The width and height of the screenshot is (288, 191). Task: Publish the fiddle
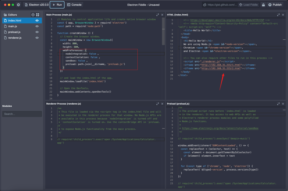[x=275, y=5]
